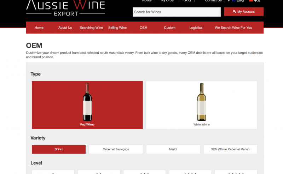This screenshot has height=174, width=283.
Task: Select the red wine bottle image
Action: tap(87, 102)
